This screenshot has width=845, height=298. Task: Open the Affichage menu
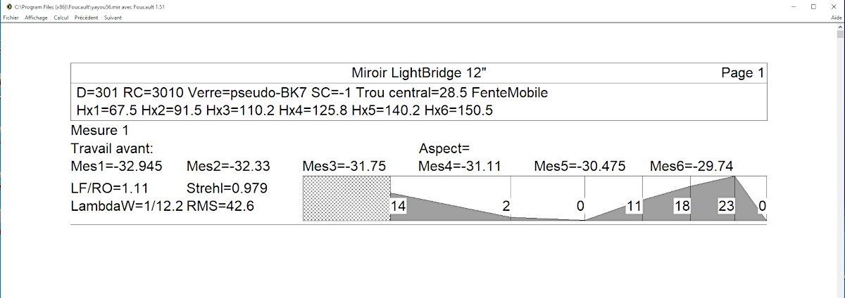(36, 18)
